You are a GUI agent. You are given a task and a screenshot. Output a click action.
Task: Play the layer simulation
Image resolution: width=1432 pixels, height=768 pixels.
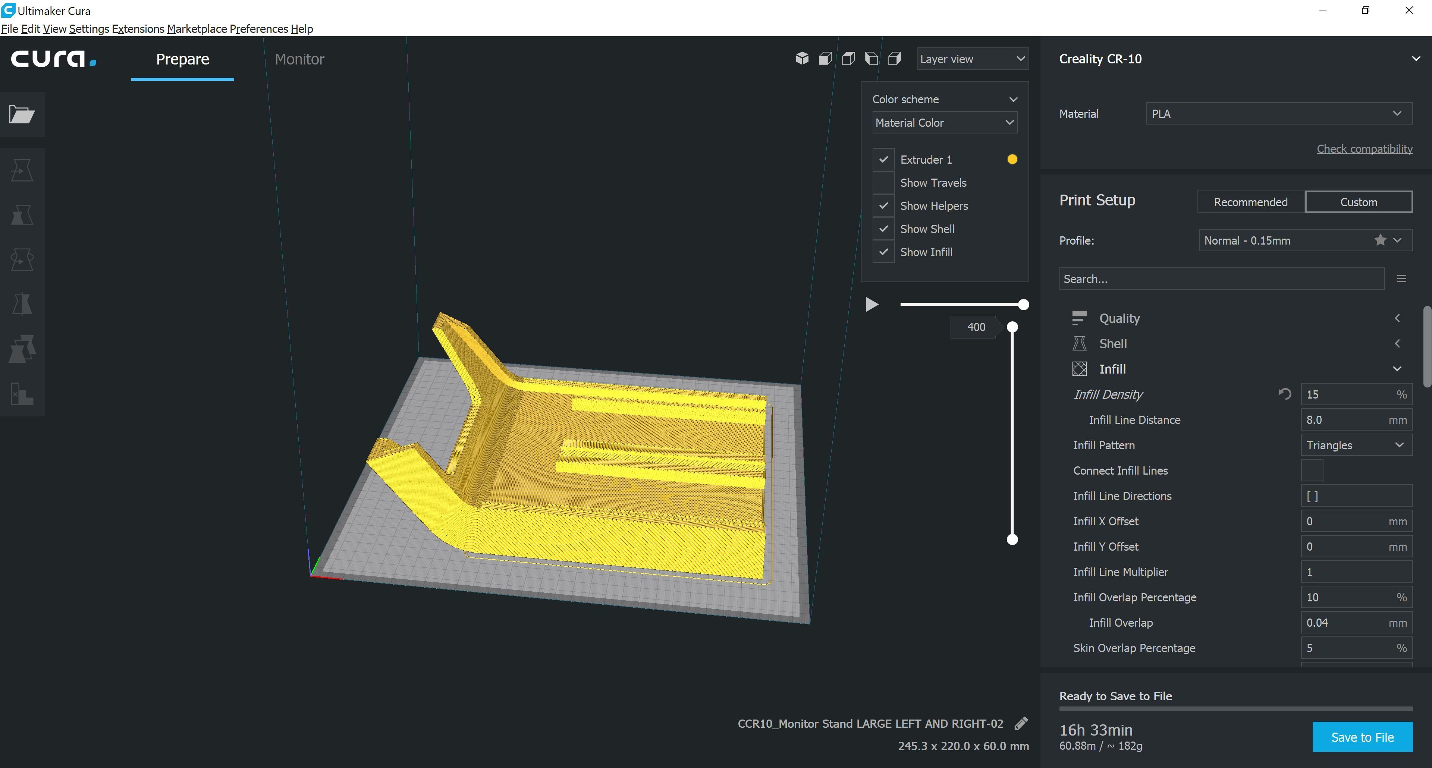pos(872,305)
